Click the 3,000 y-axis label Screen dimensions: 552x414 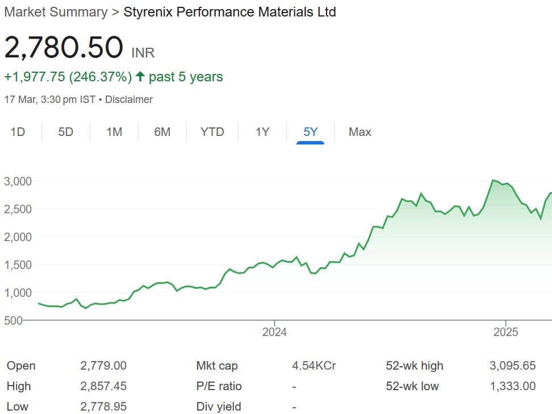(18, 181)
